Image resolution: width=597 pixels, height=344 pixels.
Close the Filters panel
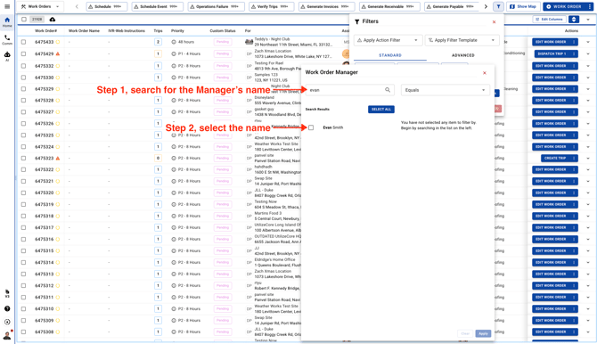point(494,22)
